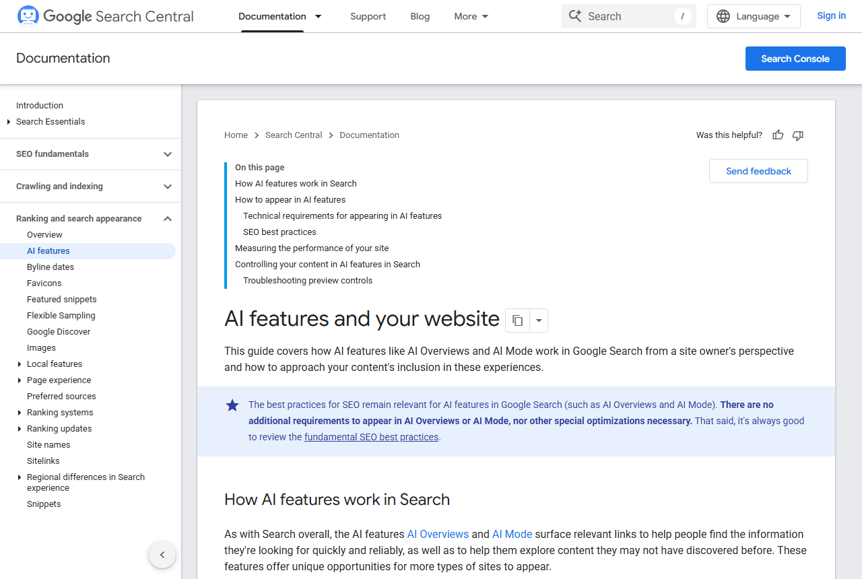Open Featured snippets sidebar item
862x579 pixels.
point(62,300)
